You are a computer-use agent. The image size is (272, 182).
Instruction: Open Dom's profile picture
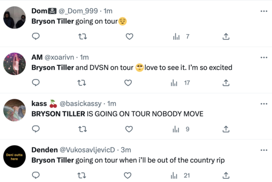15,17
